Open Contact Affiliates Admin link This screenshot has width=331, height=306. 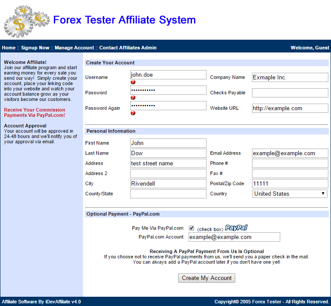(x=128, y=48)
